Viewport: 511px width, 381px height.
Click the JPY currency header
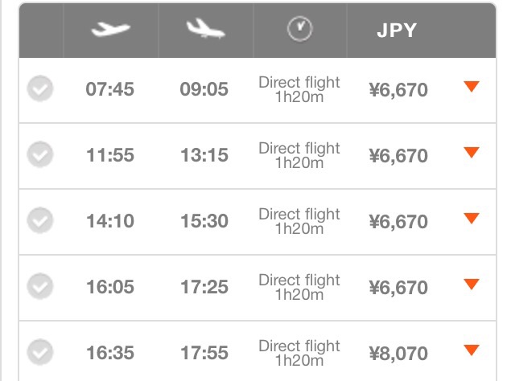pyautogui.click(x=397, y=31)
